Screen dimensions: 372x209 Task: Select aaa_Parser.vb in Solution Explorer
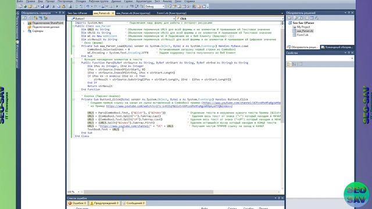[305, 31]
